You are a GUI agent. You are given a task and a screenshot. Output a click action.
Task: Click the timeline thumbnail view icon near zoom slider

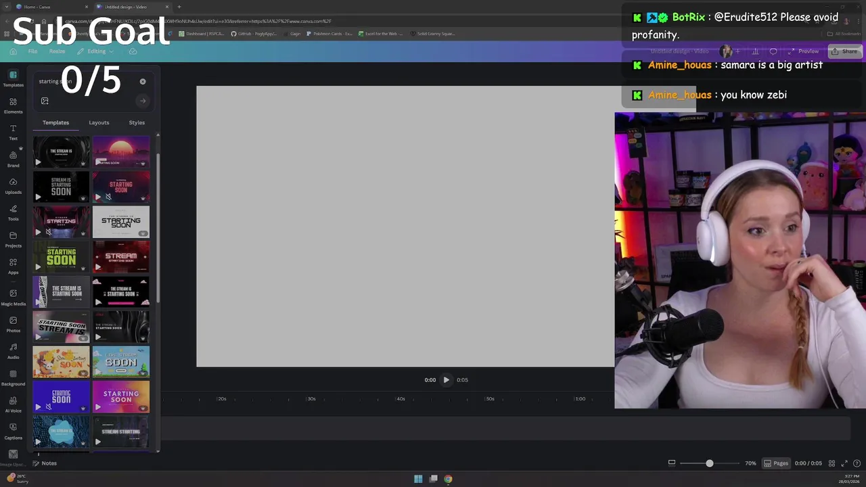pos(672,463)
